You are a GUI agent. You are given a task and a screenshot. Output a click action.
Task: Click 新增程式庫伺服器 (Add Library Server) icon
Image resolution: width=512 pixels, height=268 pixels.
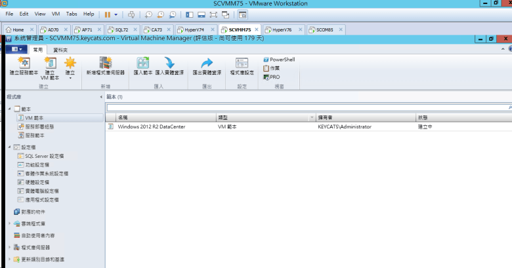(x=105, y=64)
